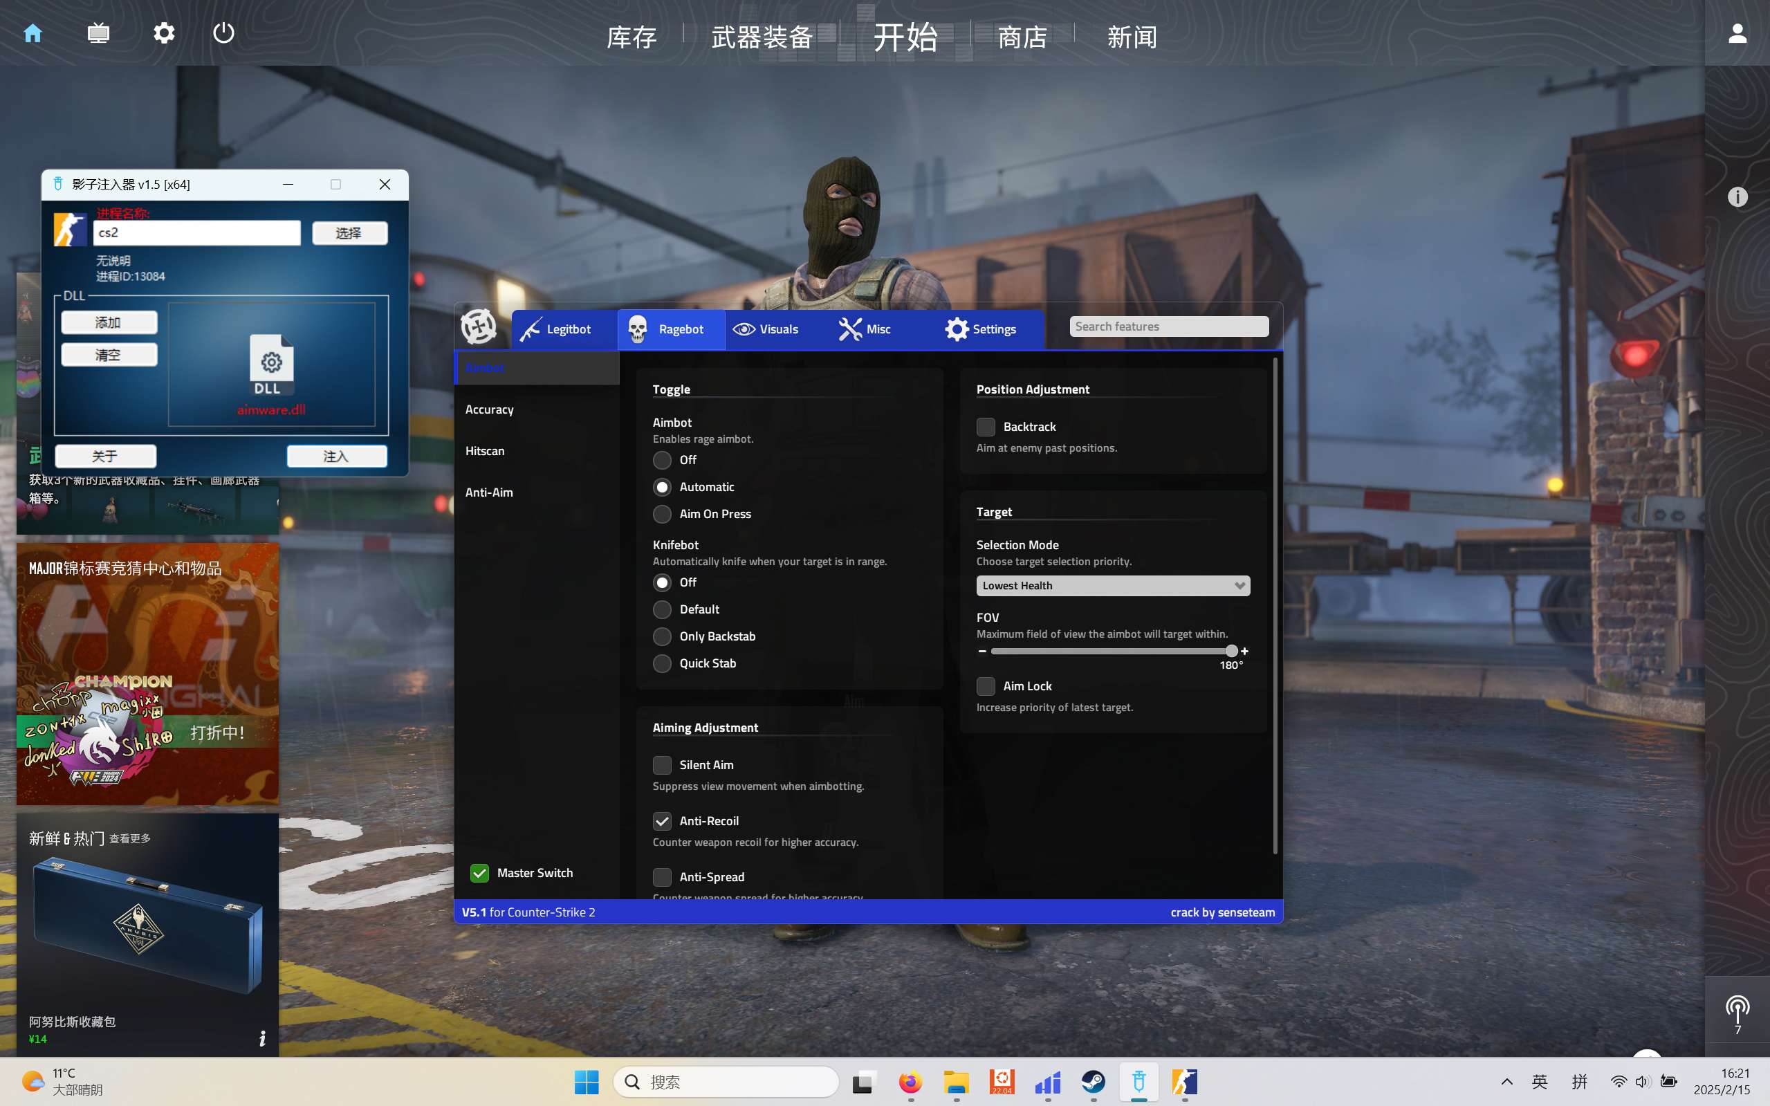Open the volume tray icon
The image size is (1770, 1106).
click(1642, 1082)
